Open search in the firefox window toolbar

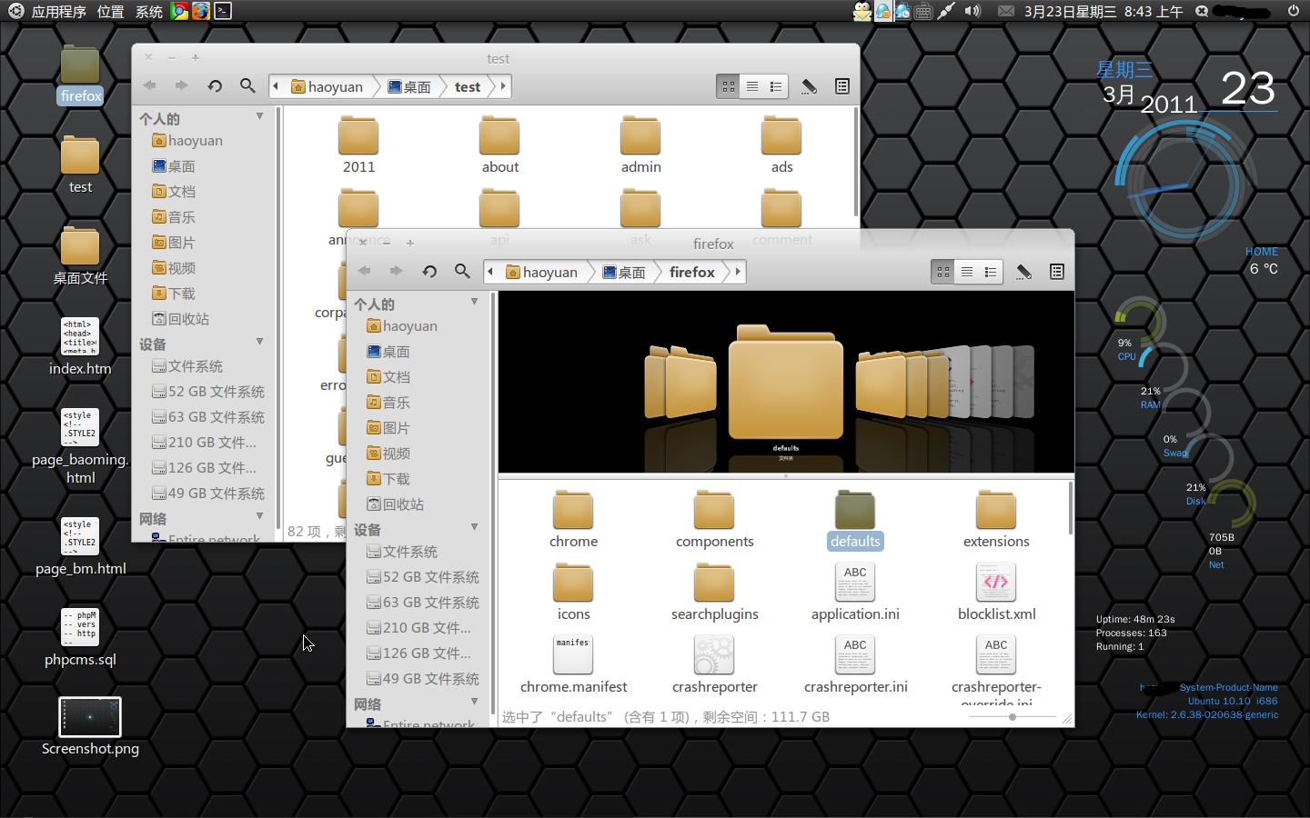pyautogui.click(x=462, y=271)
